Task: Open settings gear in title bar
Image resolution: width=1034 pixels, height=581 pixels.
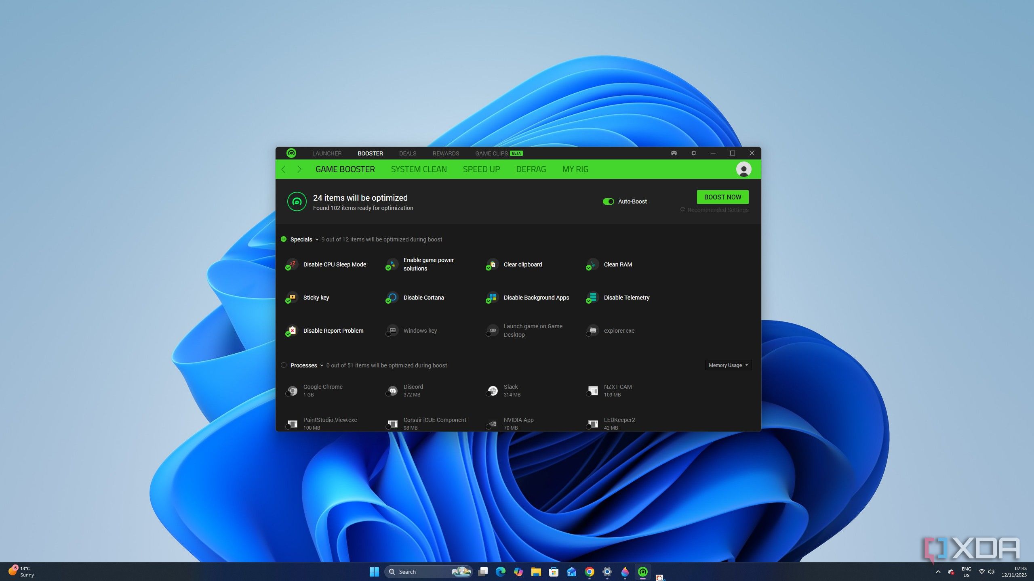Action: point(693,153)
